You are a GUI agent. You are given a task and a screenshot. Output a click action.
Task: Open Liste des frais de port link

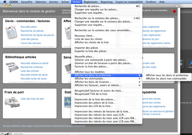pyautogui.click(x=32, y=99)
